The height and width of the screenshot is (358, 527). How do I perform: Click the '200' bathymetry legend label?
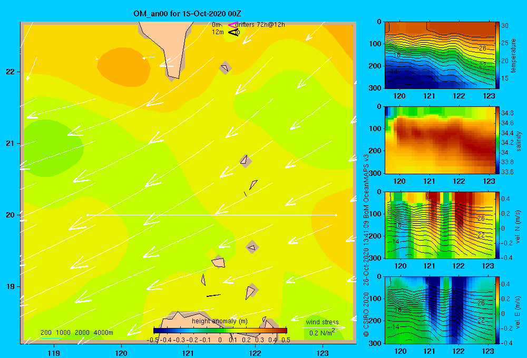[x=46, y=333]
